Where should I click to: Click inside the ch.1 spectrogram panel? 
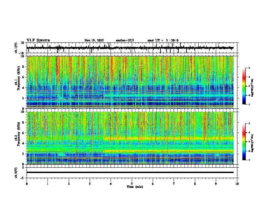coord(130,82)
